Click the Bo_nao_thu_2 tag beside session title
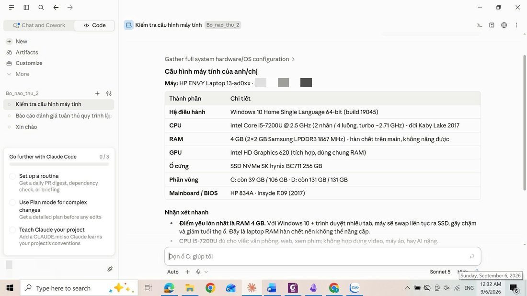 coord(223,25)
